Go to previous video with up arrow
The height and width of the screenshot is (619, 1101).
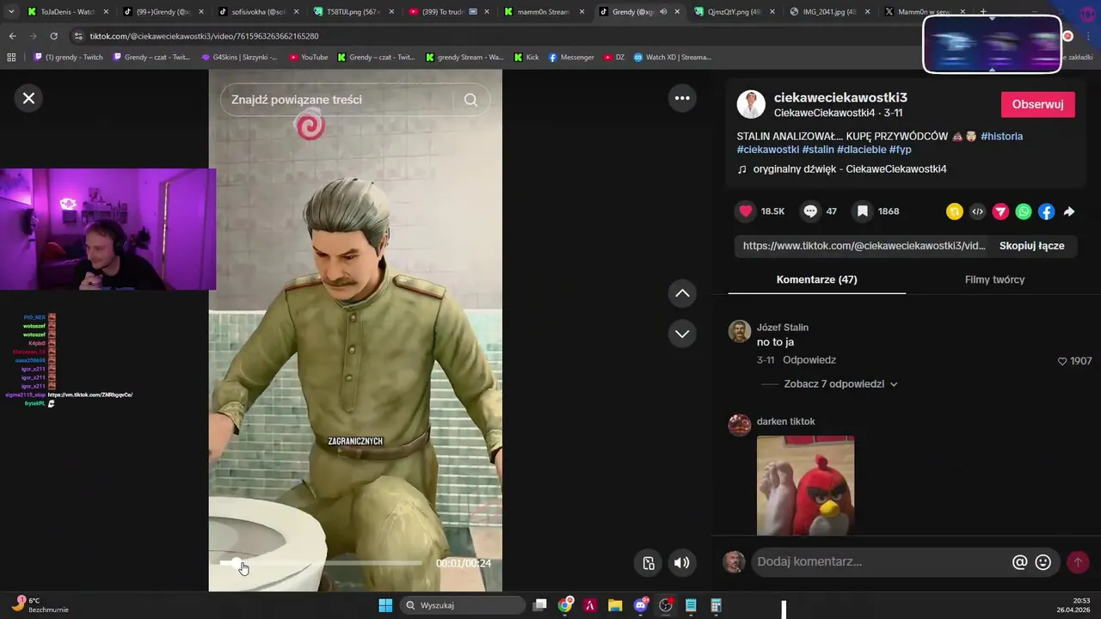click(682, 293)
